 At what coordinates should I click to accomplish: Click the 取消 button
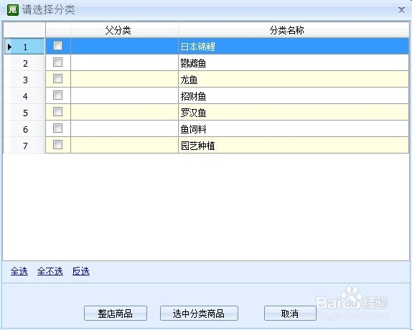(290, 313)
